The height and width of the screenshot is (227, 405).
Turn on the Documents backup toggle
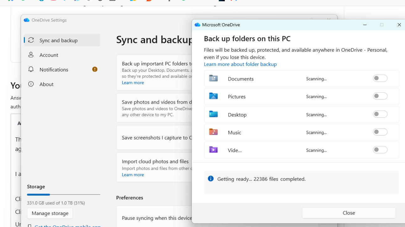click(380, 78)
